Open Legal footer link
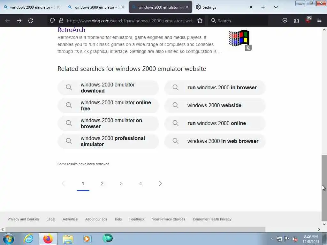 pyautogui.click(x=51, y=219)
